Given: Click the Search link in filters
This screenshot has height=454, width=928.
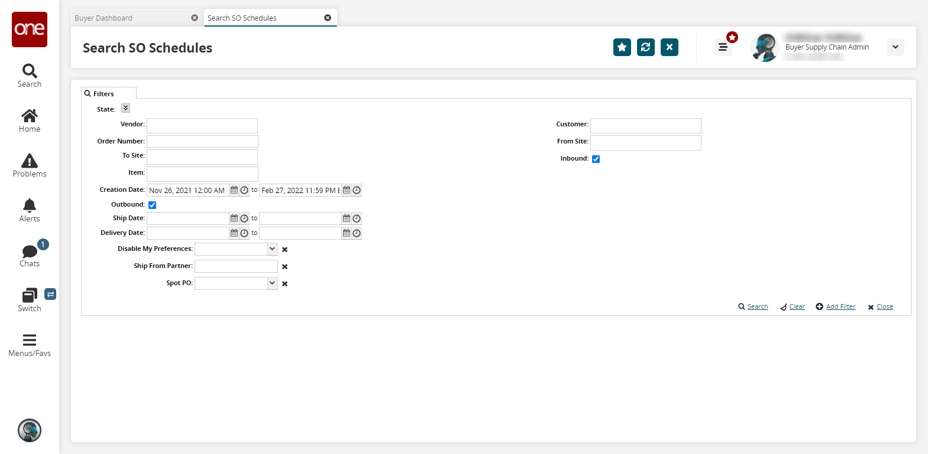Looking at the screenshot, I should (757, 307).
